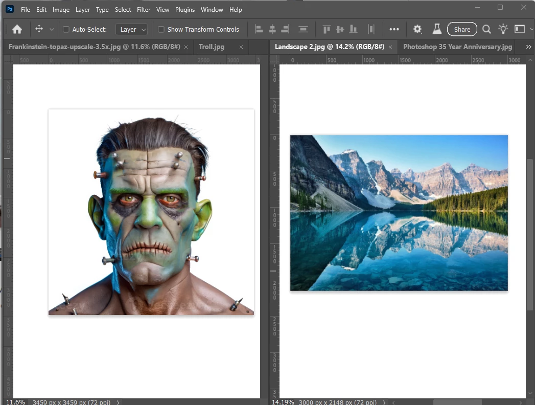Click the ruler origin corner of Landscape document
The image size is (535, 405).
tap(274, 60)
